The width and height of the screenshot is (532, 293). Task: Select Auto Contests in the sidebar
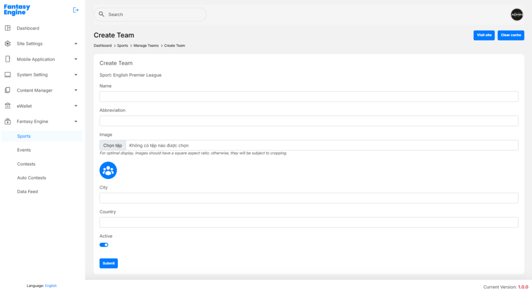pyautogui.click(x=32, y=178)
